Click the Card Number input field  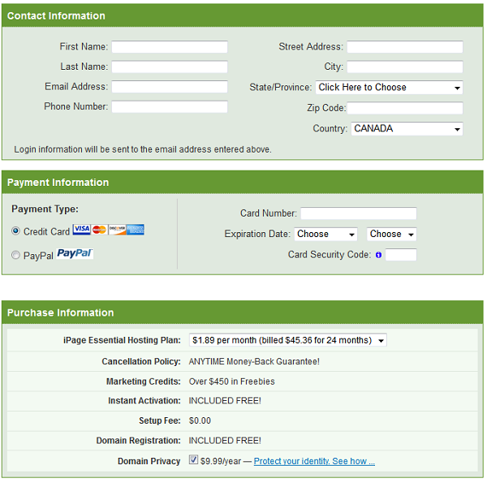(359, 213)
